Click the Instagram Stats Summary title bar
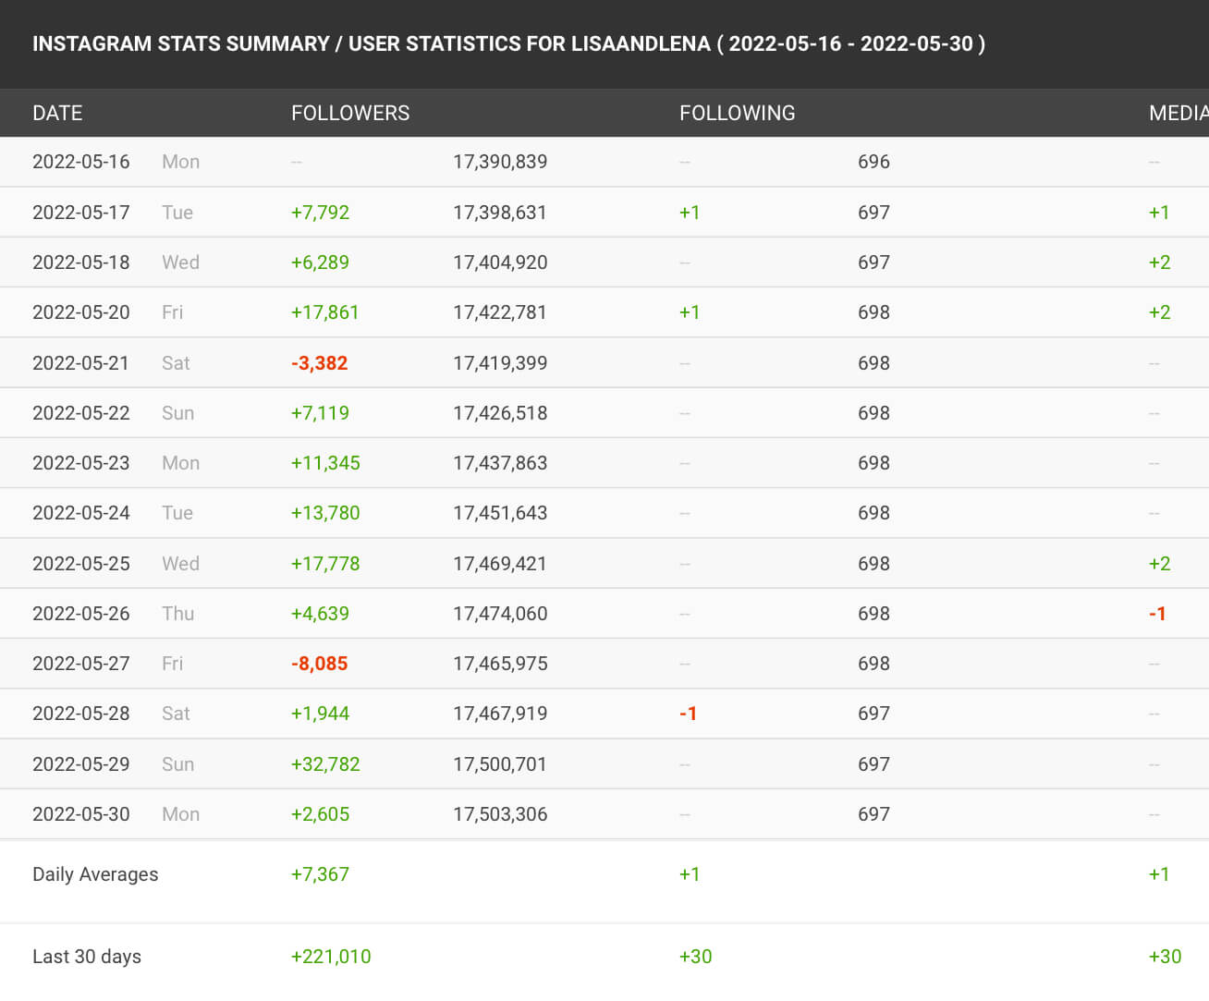This screenshot has width=1209, height=1001. tap(604, 44)
